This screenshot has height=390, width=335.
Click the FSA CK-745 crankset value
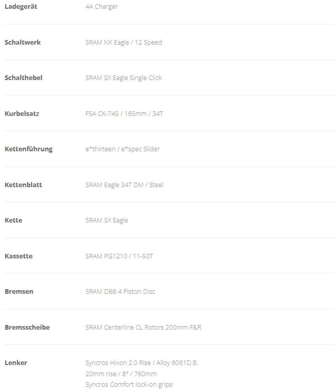124,114
